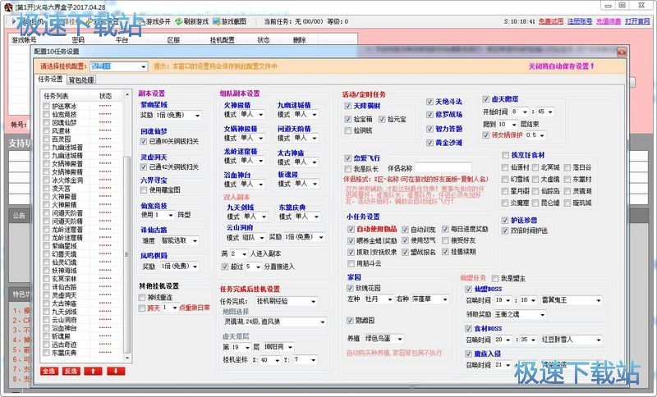Switch to the 背包处理 tab

point(81,80)
